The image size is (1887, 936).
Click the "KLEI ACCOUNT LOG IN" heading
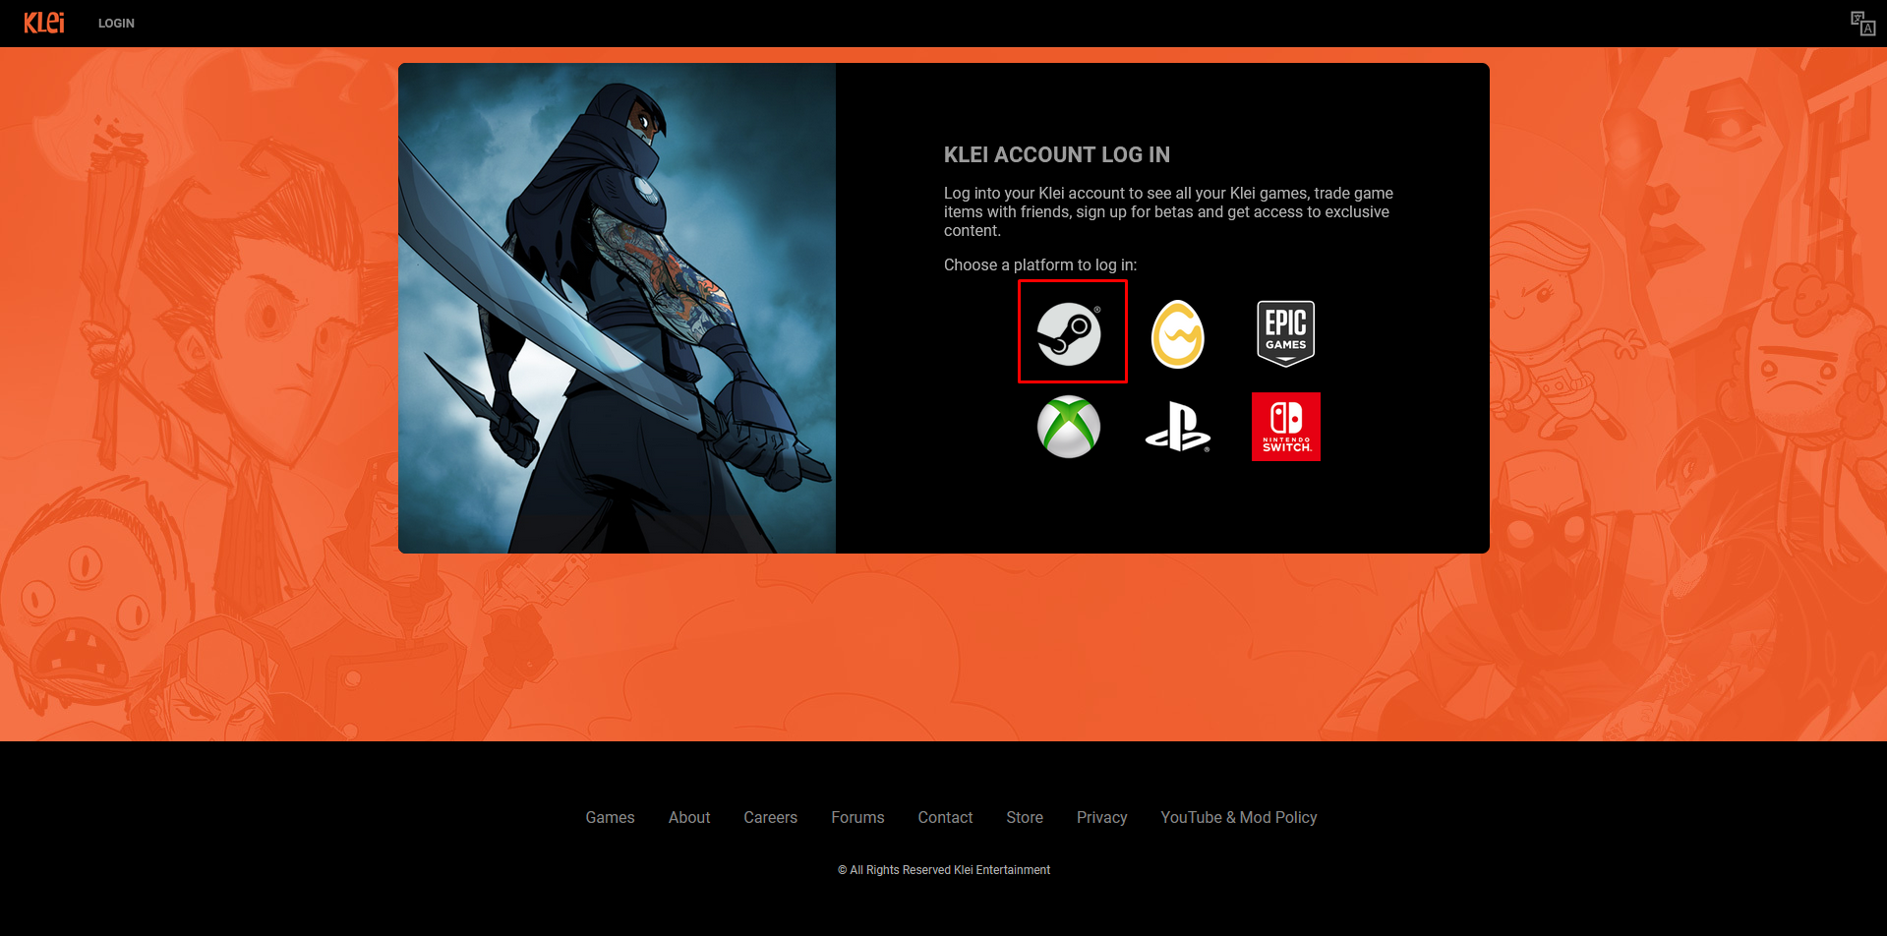(1057, 154)
